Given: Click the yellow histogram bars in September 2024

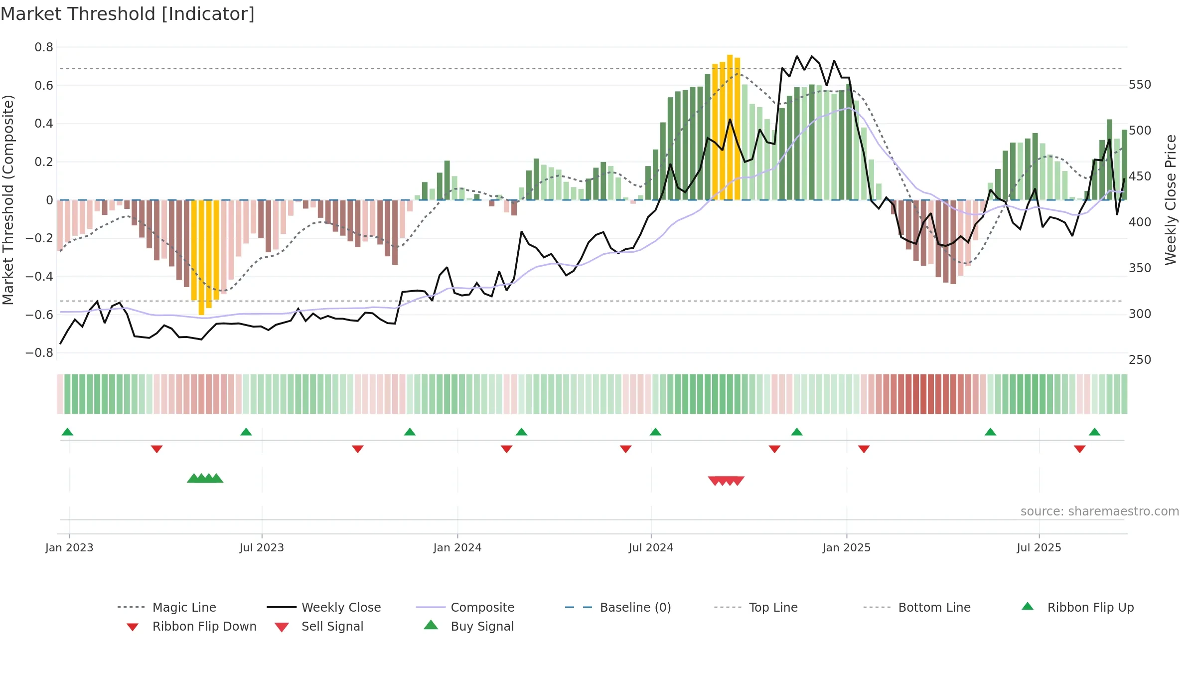Looking at the screenshot, I should click(x=726, y=127).
